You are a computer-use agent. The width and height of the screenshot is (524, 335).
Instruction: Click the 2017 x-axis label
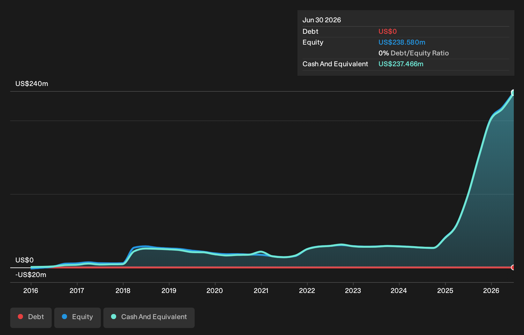(x=77, y=290)
